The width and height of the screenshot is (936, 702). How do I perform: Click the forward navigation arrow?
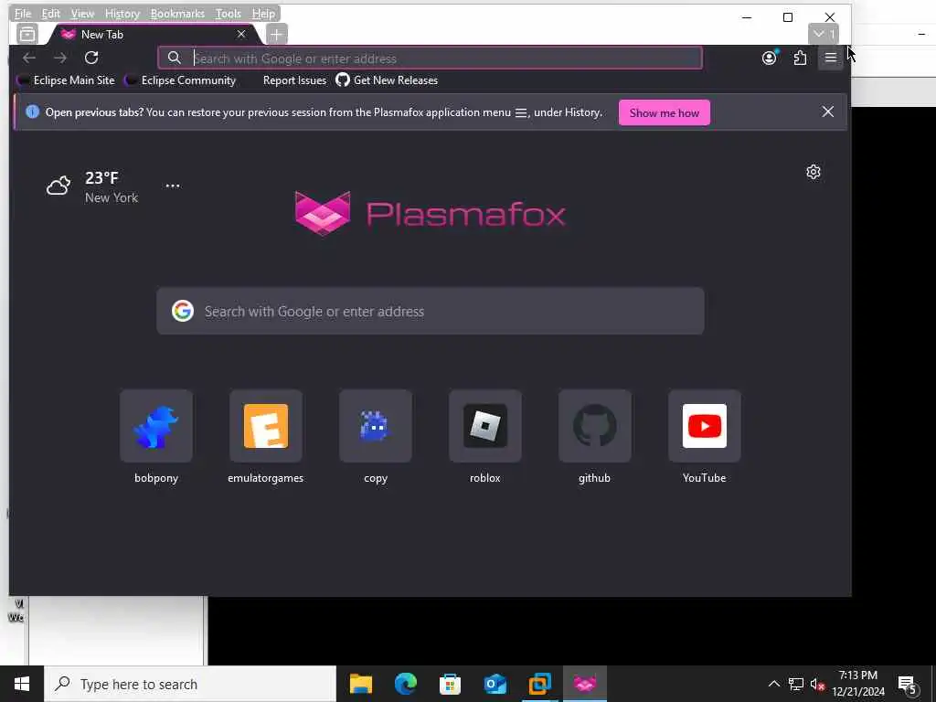[59, 58]
